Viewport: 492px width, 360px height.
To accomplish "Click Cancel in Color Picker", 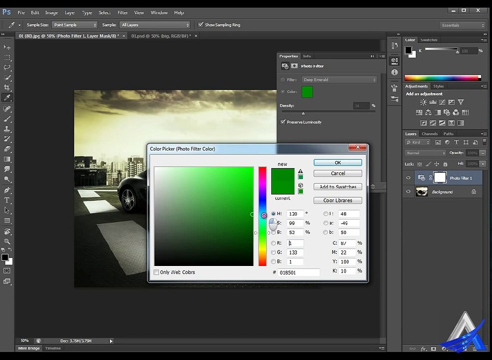I will pyautogui.click(x=337, y=173).
